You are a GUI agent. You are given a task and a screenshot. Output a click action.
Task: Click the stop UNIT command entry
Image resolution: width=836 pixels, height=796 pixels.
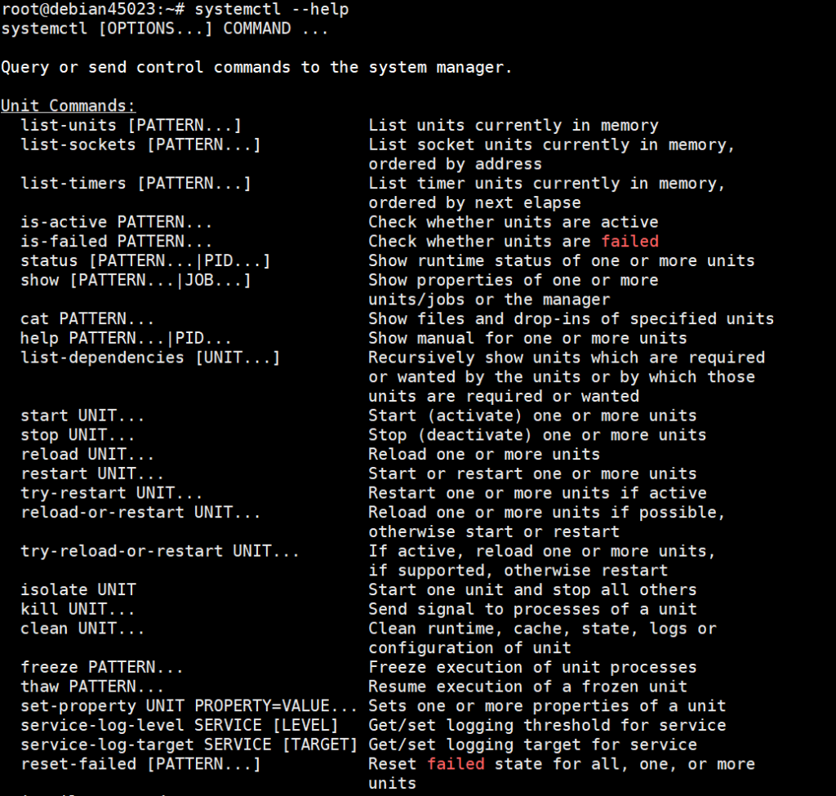78,435
